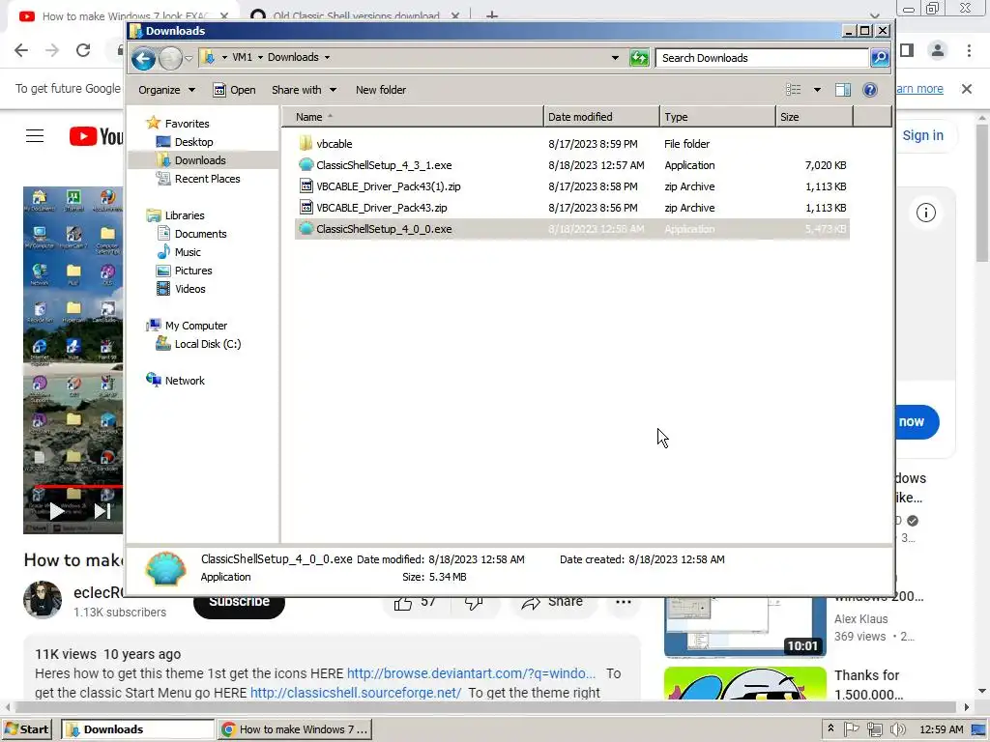990x742 pixels.
Task: Click the volume speaker tray icon
Action: (x=897, y=729)
